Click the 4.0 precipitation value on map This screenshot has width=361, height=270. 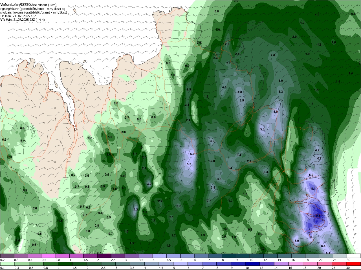click(x=240, y=92)
